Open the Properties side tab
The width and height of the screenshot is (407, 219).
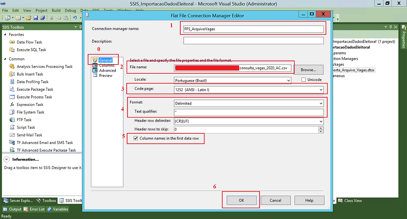[404, 37]
